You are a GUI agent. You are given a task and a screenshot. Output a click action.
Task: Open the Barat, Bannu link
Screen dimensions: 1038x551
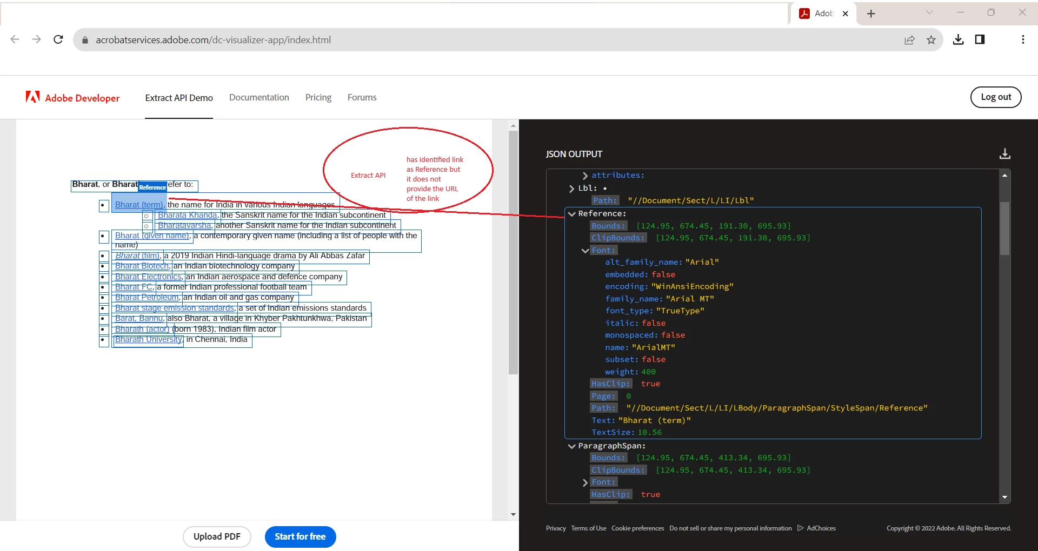coord(139,318)
